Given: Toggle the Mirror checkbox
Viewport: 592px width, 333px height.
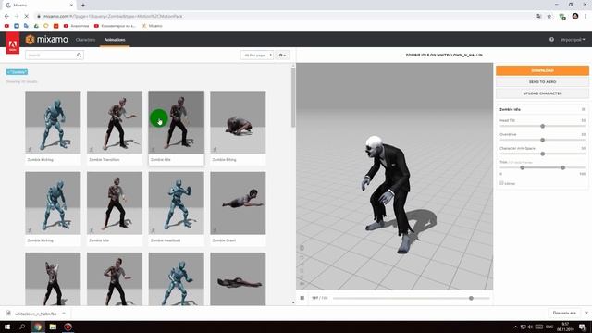Looking at the screenshot, I should 501,183.
